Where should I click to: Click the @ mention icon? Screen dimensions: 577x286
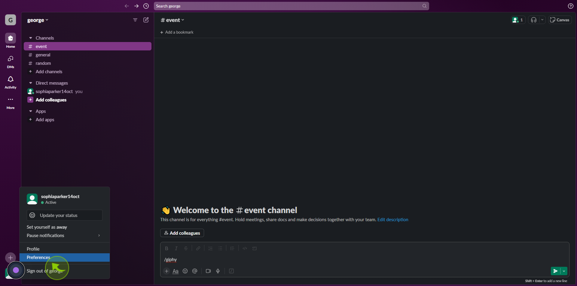[x=195, y=271]
